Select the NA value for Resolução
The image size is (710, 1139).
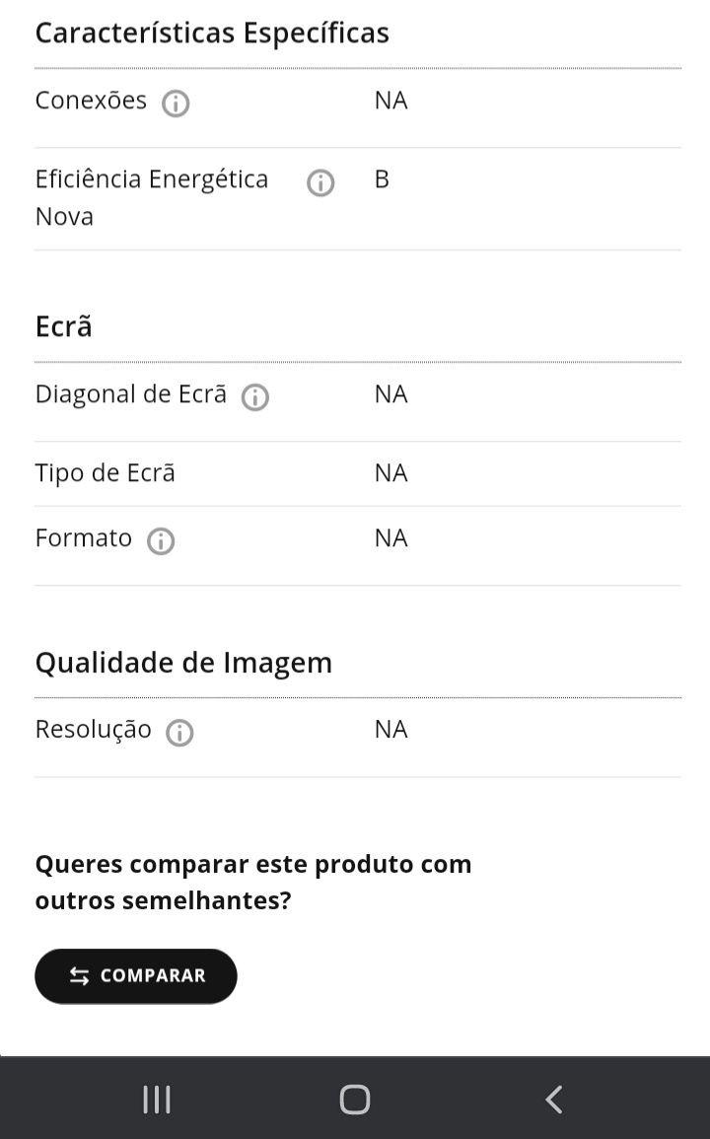pyautogui.click(x=390, y=730)
